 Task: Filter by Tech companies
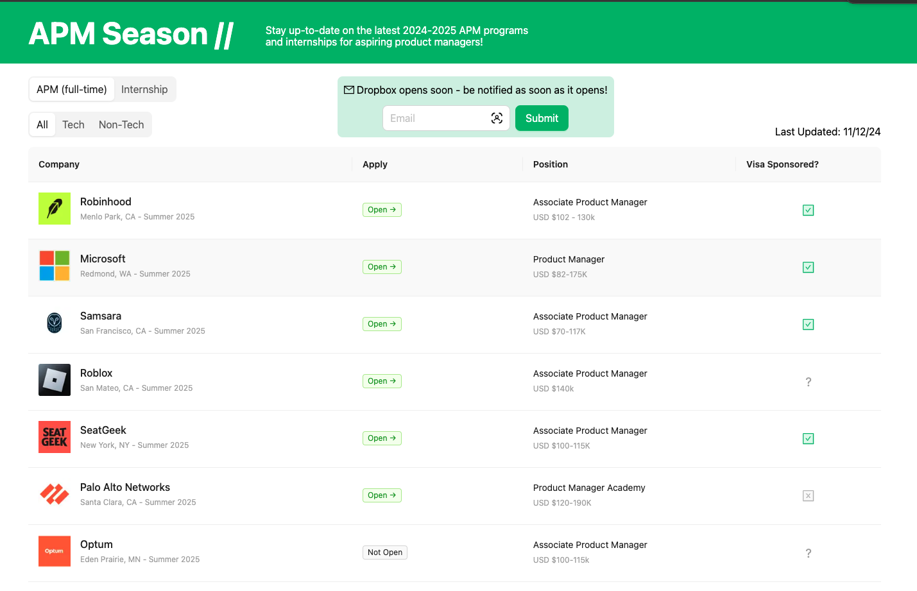(73, 125)
